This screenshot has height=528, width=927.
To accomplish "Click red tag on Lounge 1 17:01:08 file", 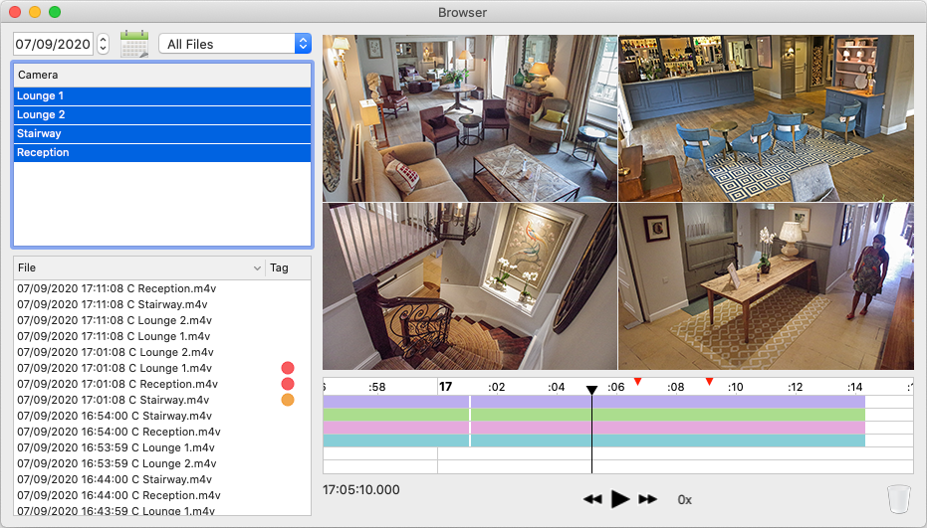I will pyautogui.click(x=288, y=368).
